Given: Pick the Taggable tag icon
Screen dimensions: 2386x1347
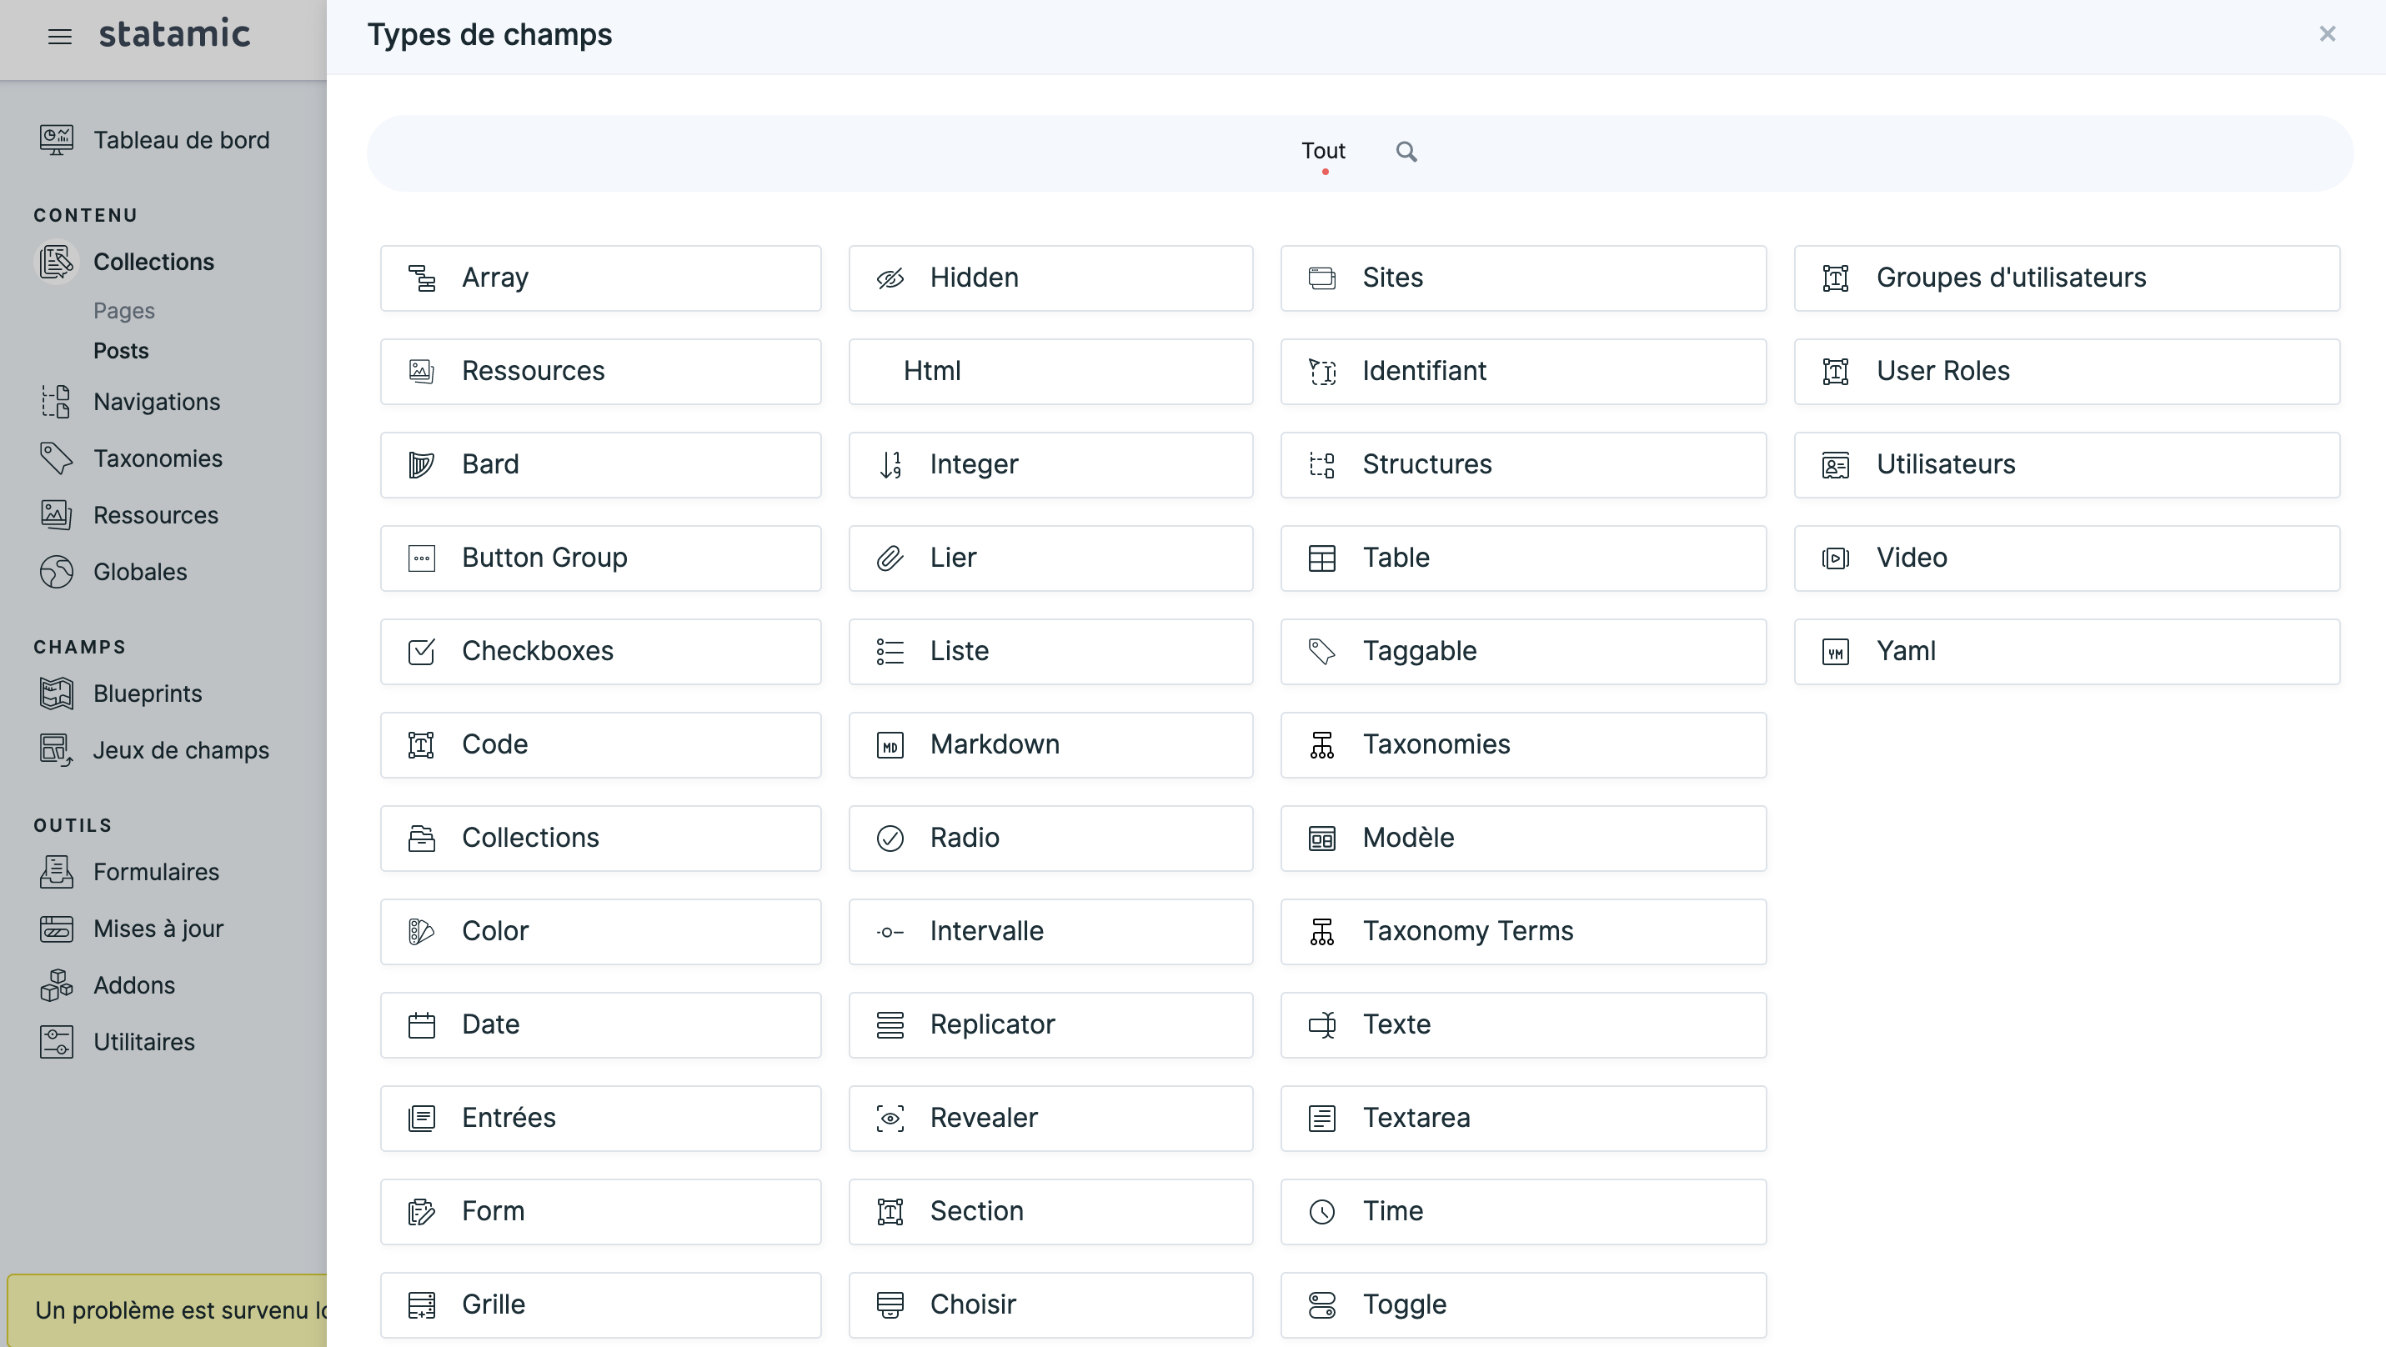Looking at the screenshot, I should click(x=1321, y=652).
